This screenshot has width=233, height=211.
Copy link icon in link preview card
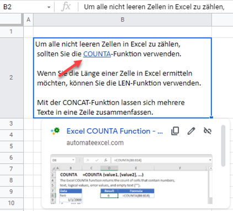[175, 131]
